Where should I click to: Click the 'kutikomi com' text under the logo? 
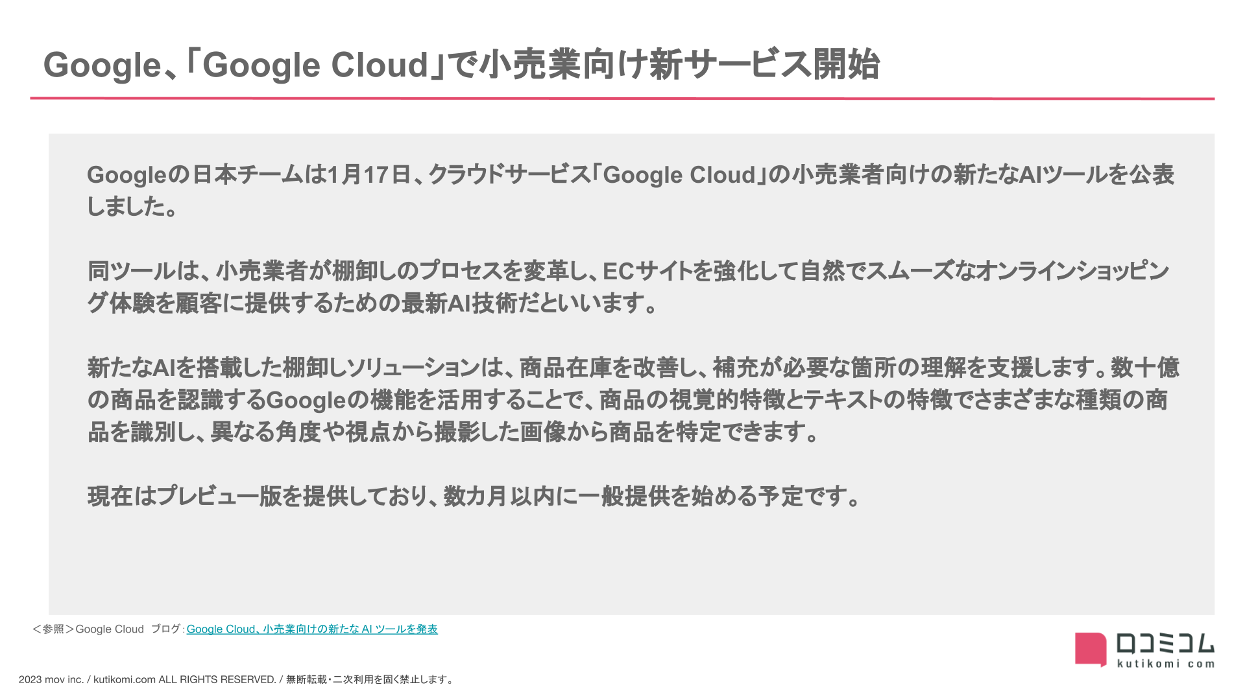(x=1165, y=664)
